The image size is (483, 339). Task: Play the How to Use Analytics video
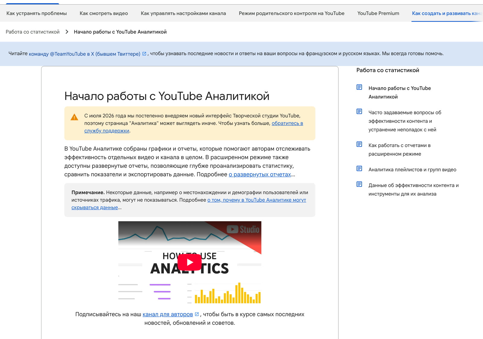coord(190,262)
